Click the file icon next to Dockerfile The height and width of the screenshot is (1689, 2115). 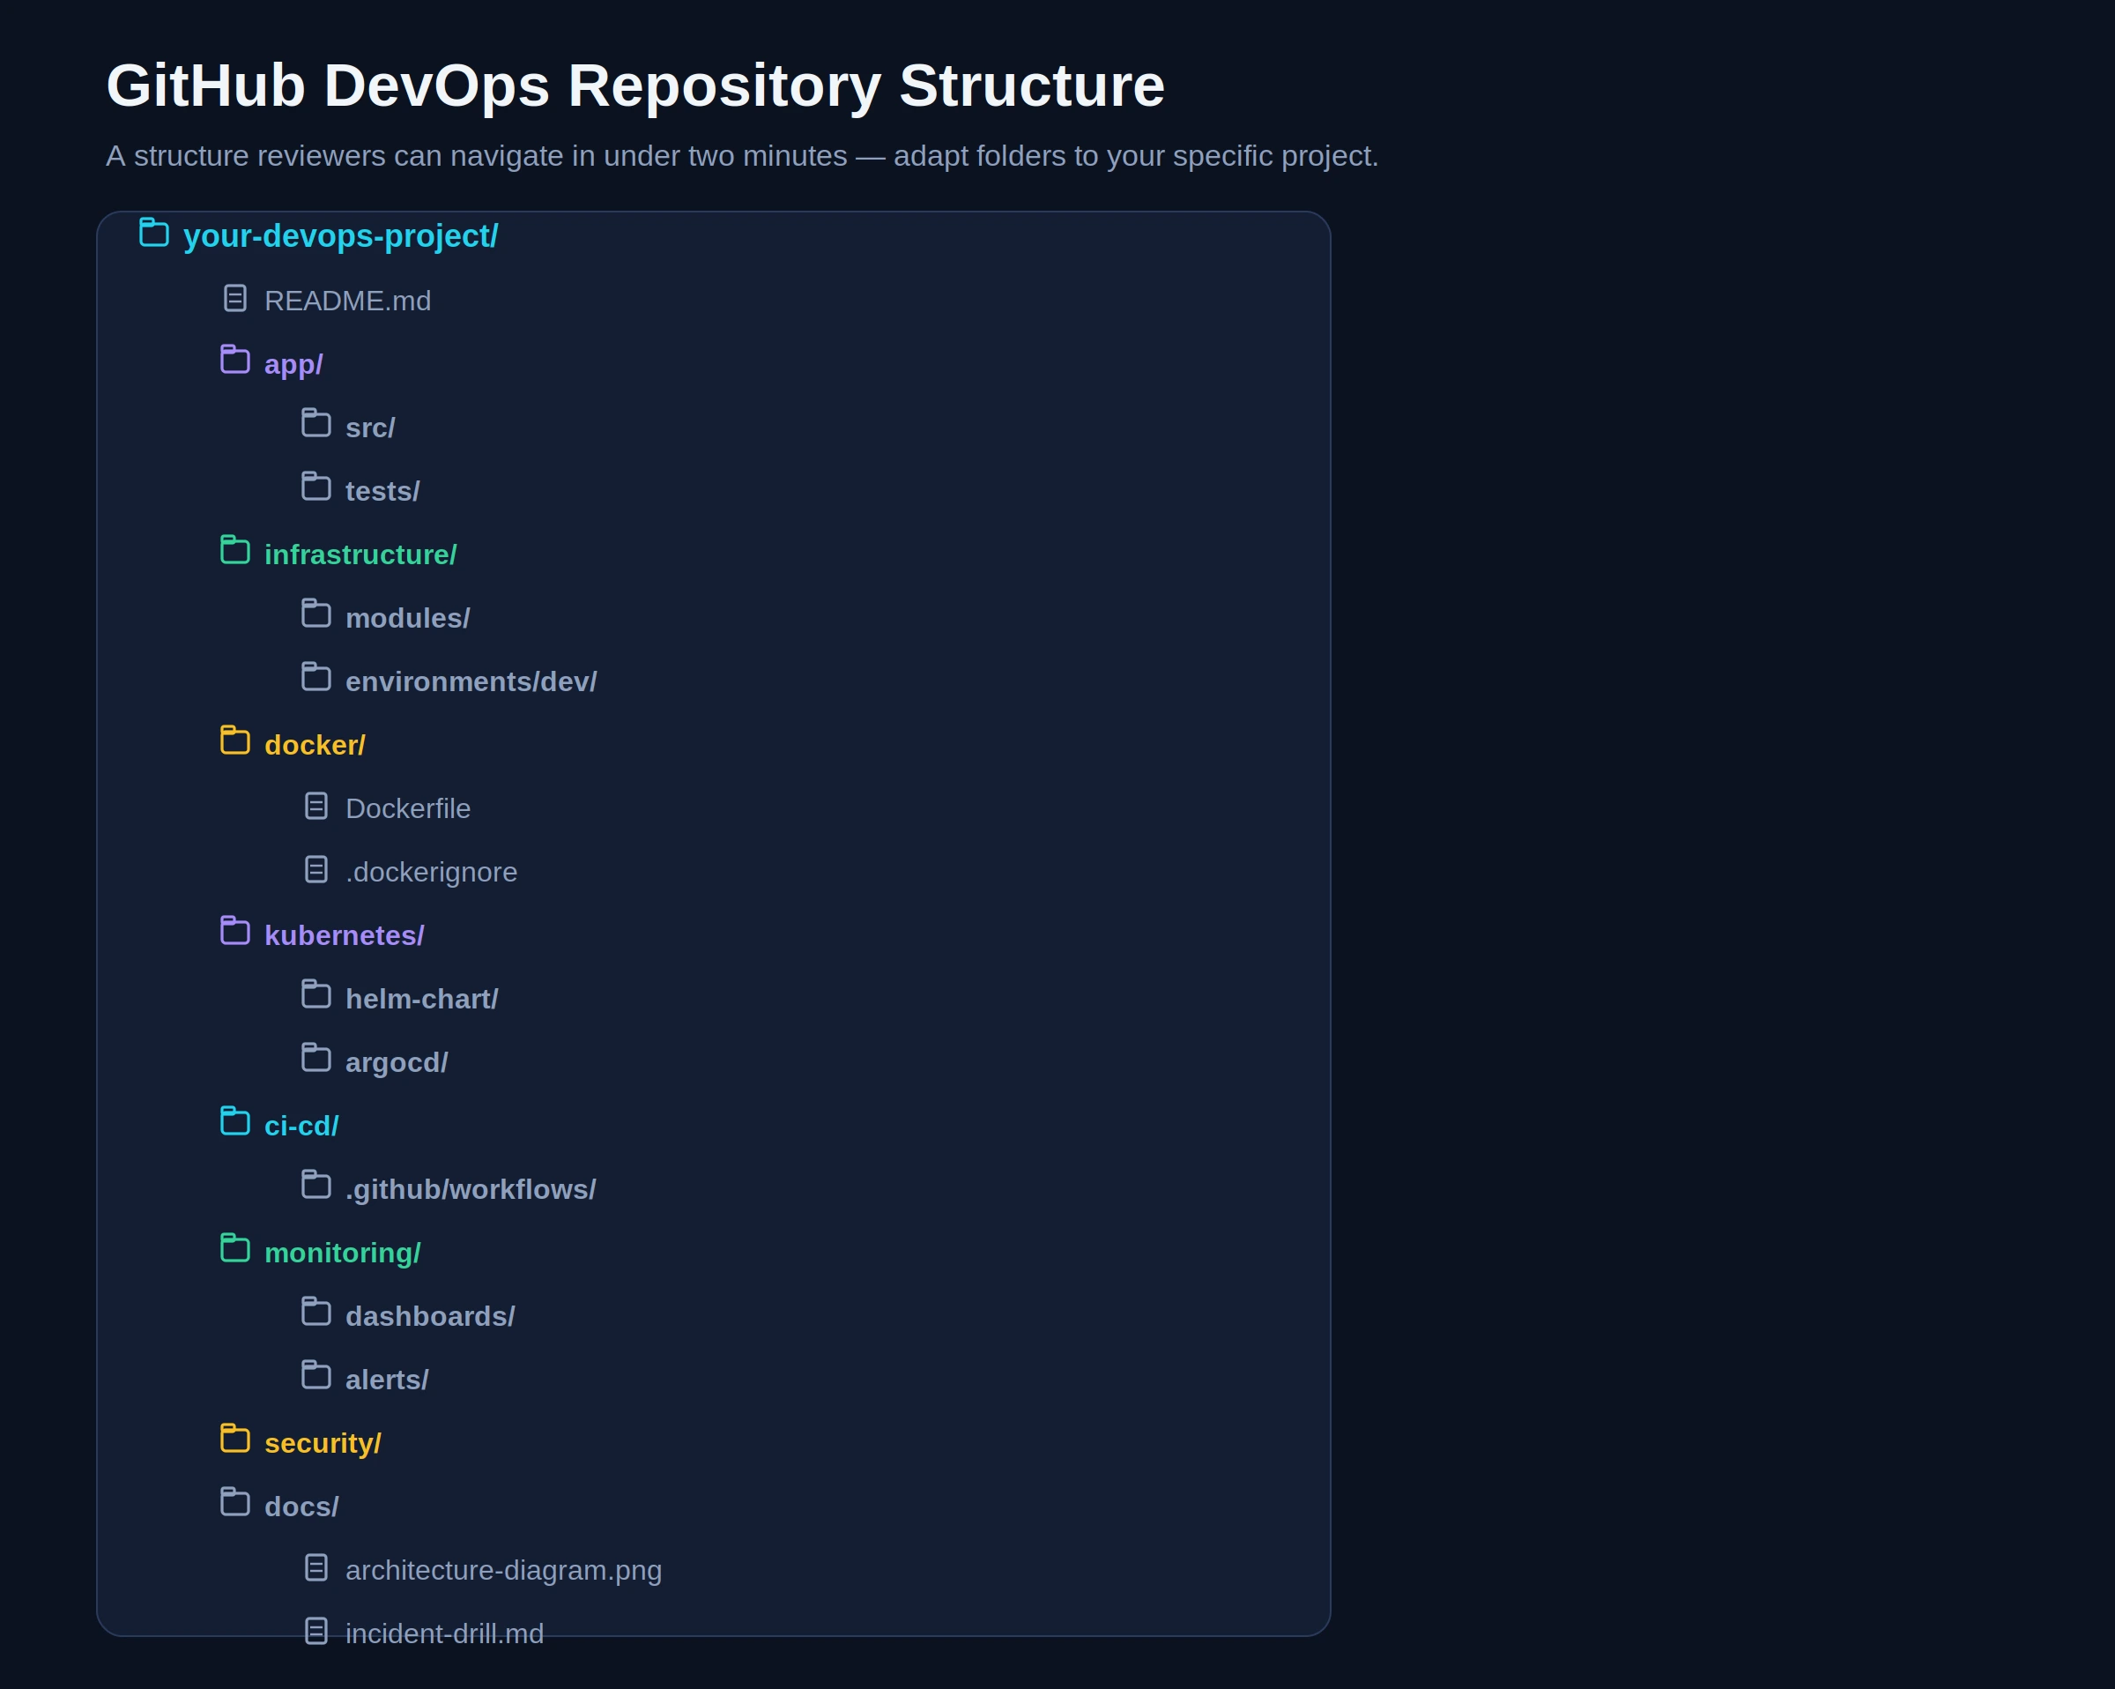tap(315, 807)
